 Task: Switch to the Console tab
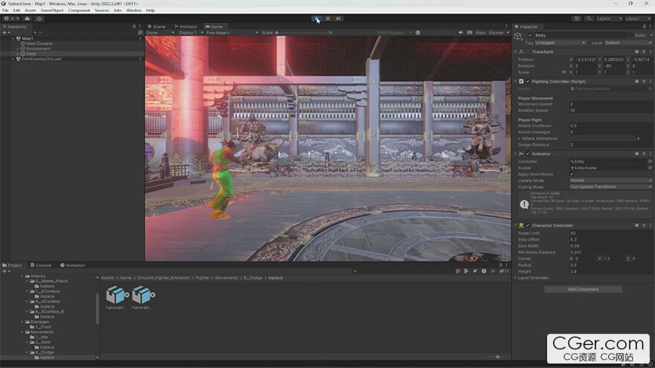pyautogui.click(x=41, y=265)
